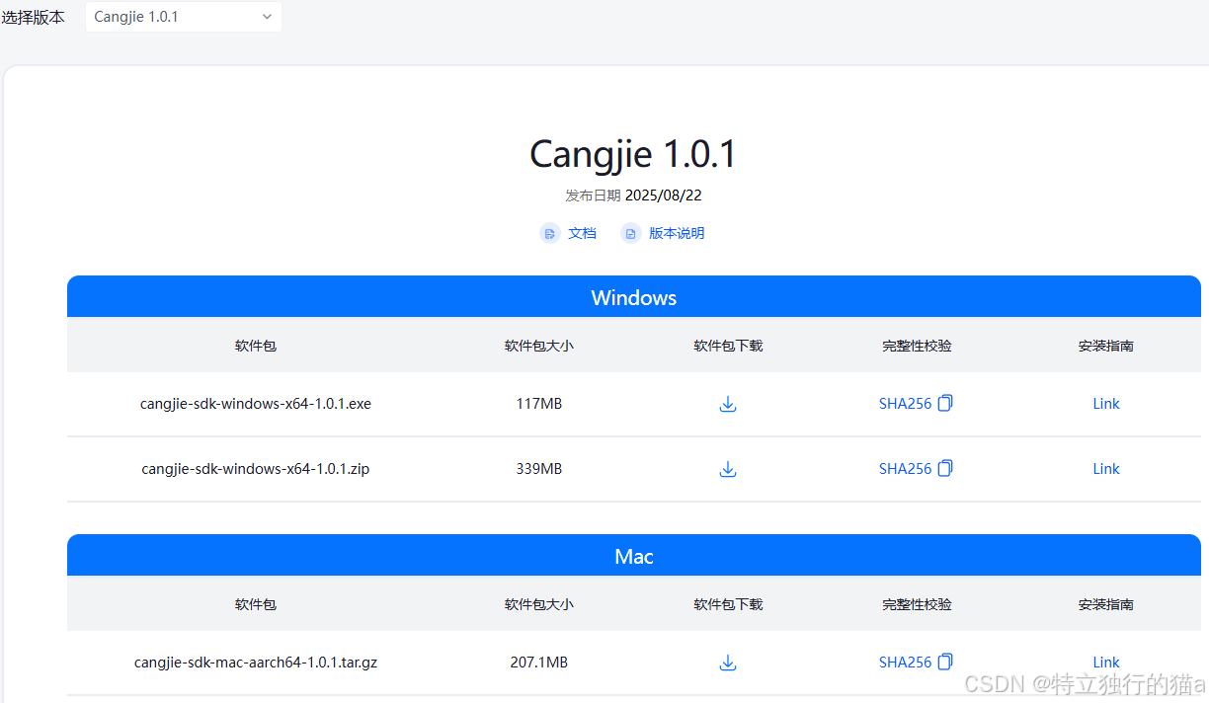The height and width of the screenshot is (703, 1209).
Task: Click the notes icon beside 版本说明
Action: coord(630,233)
